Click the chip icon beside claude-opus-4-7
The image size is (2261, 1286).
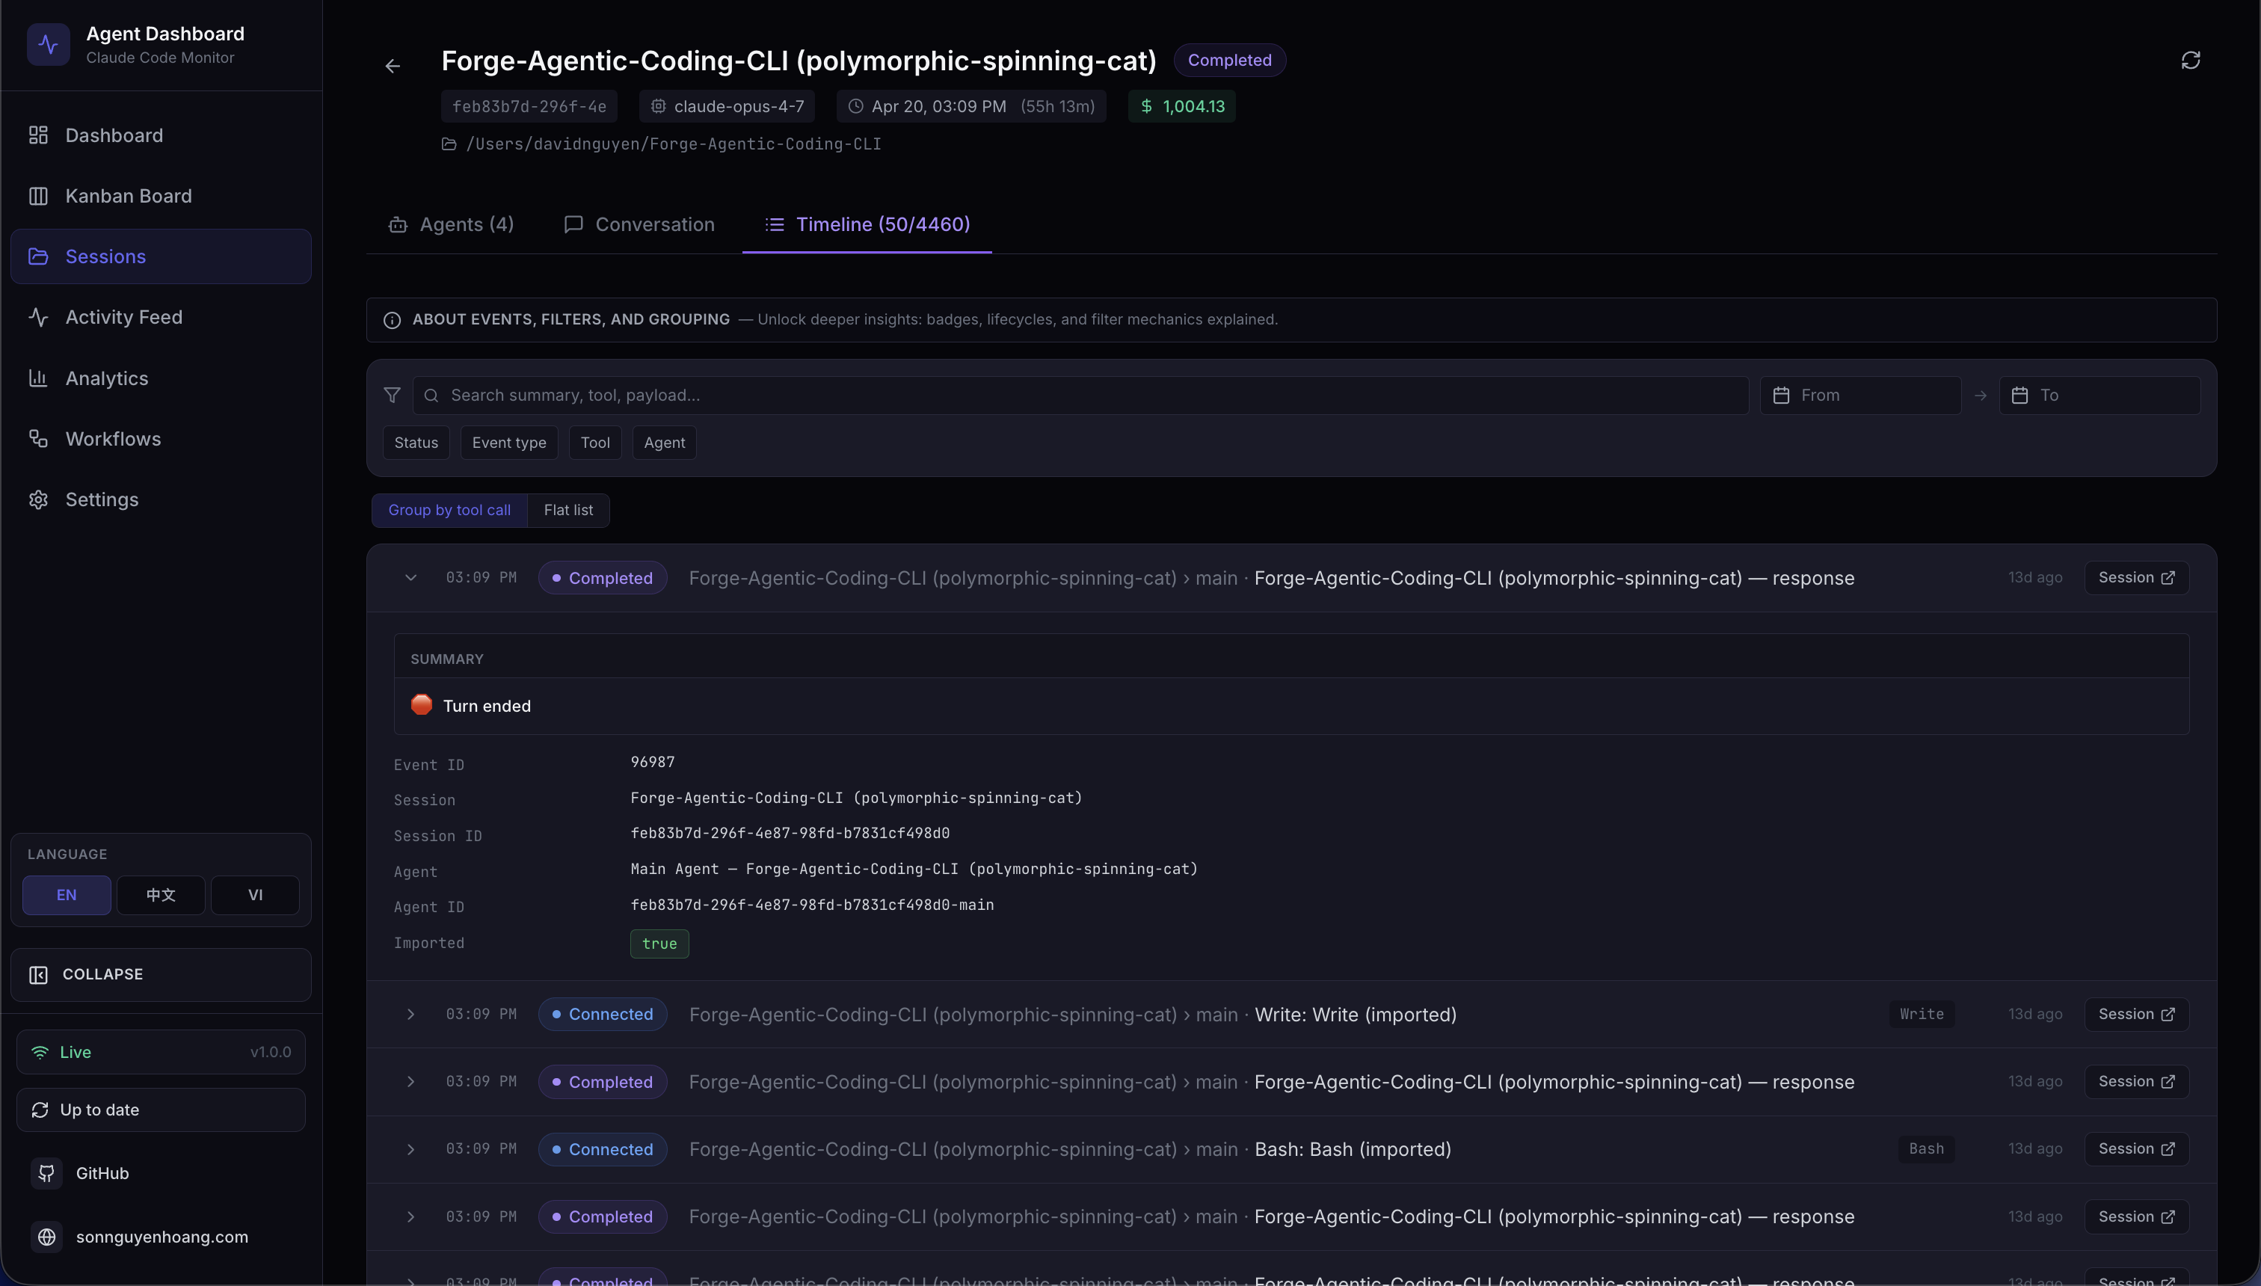tap(658, 106)
